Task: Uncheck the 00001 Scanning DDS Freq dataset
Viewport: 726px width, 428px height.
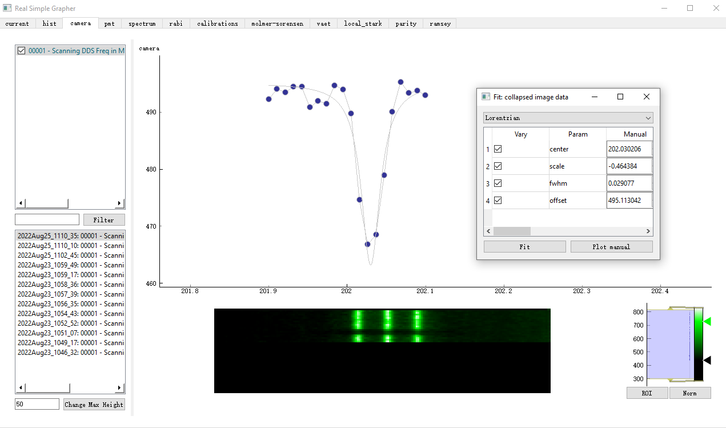Action: [22, 51]
